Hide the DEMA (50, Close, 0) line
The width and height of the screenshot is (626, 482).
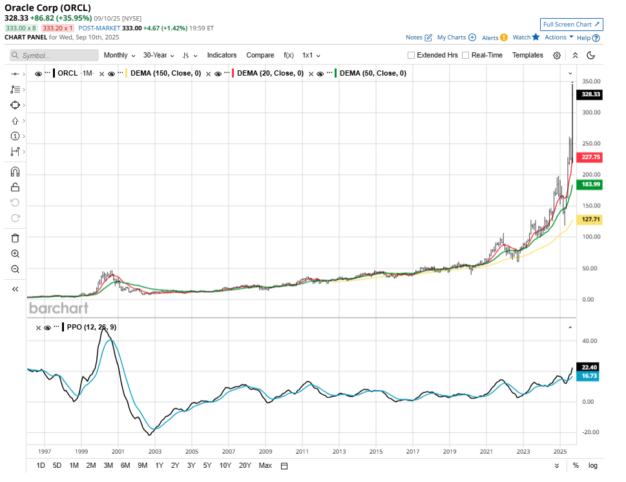click(320, 74)
